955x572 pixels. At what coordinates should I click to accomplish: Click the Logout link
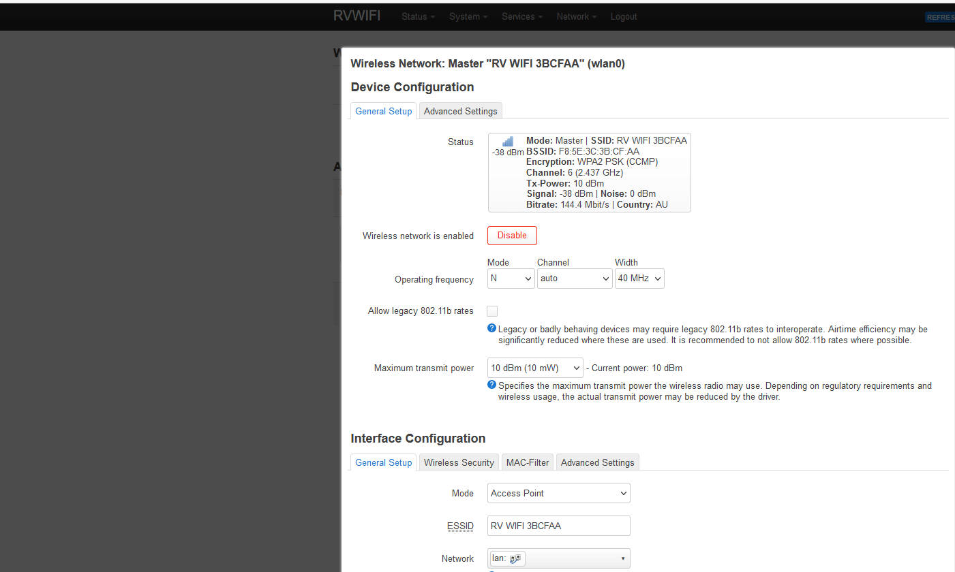(x=623, y=17)
